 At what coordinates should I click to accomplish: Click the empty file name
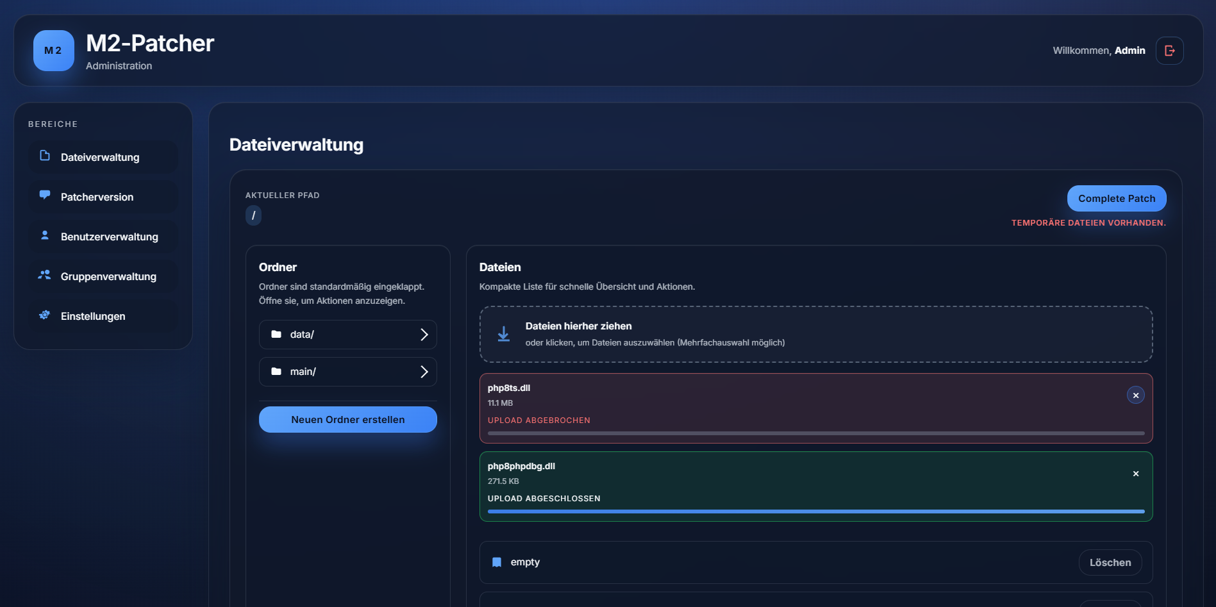click(525, 562)
